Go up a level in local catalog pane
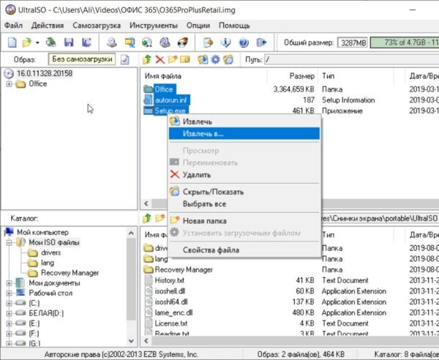The width and height of the screenshot is (439, 360). 147,218
